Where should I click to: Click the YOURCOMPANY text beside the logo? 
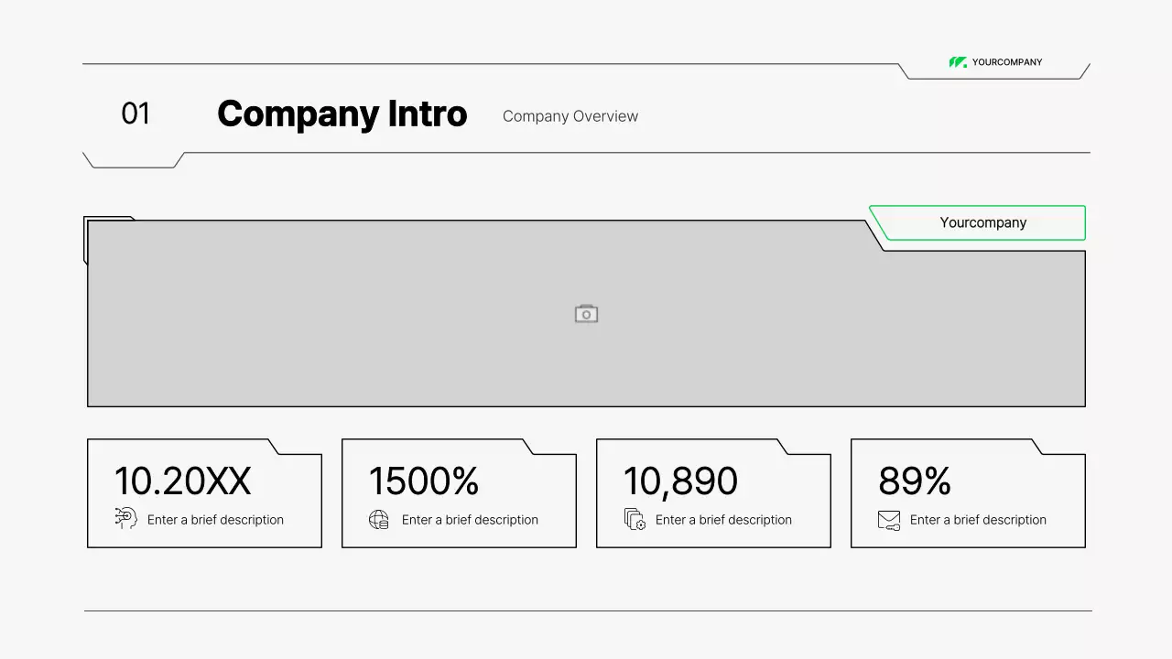pyautogui.click(x=1007, y=62)
